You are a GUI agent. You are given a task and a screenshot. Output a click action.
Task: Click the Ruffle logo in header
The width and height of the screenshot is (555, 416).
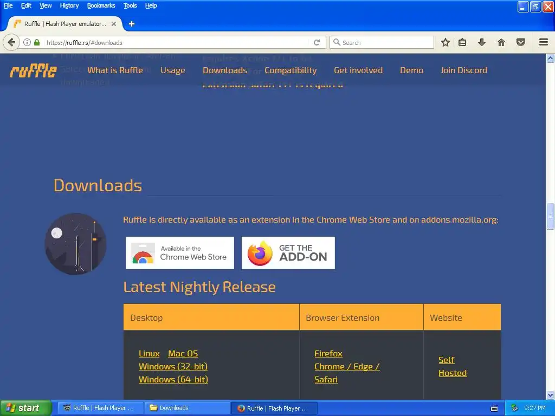coord(33,70)
